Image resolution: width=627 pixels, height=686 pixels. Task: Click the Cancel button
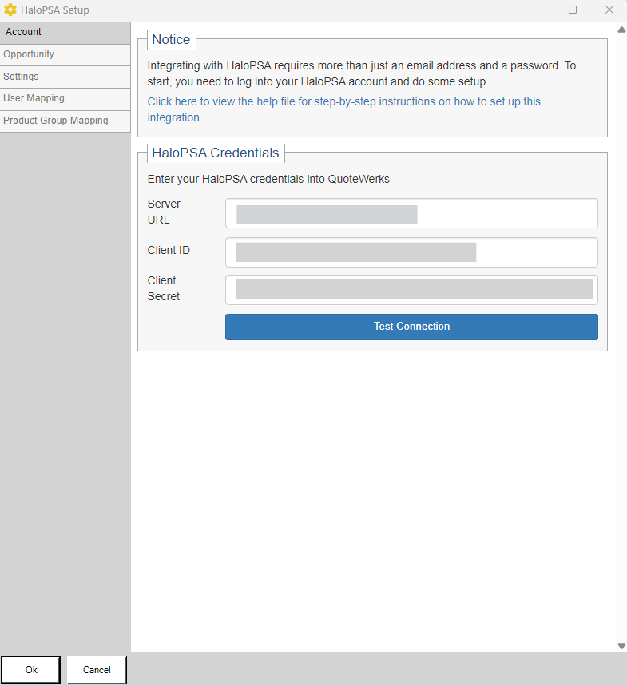point(97,670)
